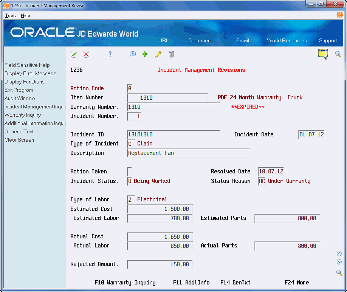This screenshot has height=292, width=347.
Task: Click the green plus add icon
Action: pyautogui.click(x=145, y=54)
